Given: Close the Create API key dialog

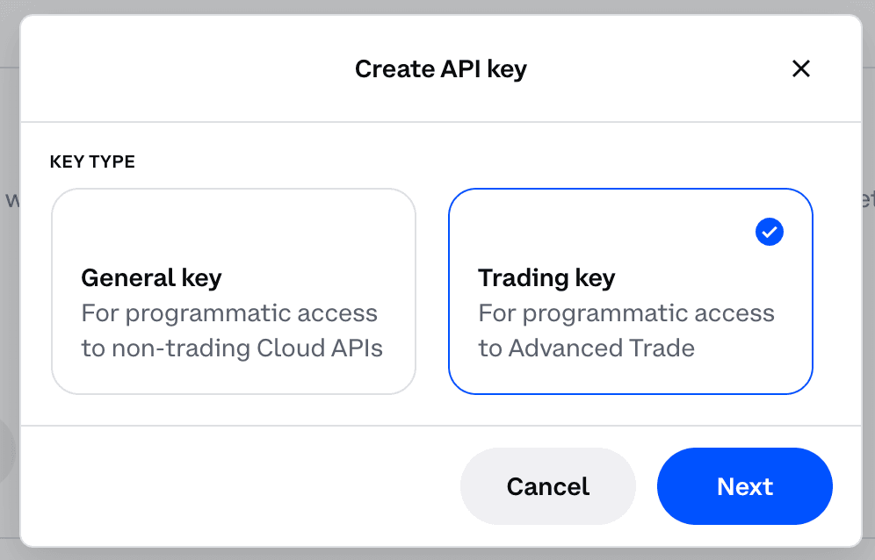Looking at the screenshot, I should [800, 68].
